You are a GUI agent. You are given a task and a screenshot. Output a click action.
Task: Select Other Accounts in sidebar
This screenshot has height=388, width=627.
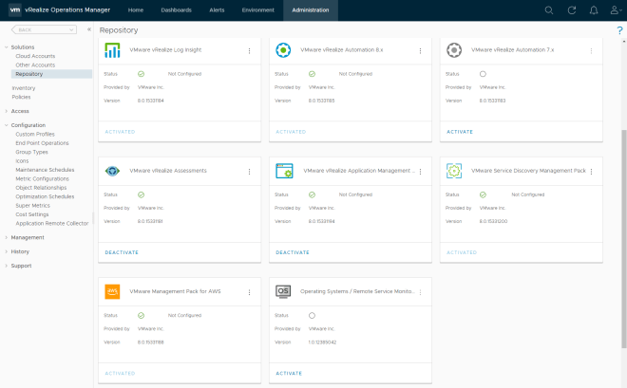click(x=35, y=65)
